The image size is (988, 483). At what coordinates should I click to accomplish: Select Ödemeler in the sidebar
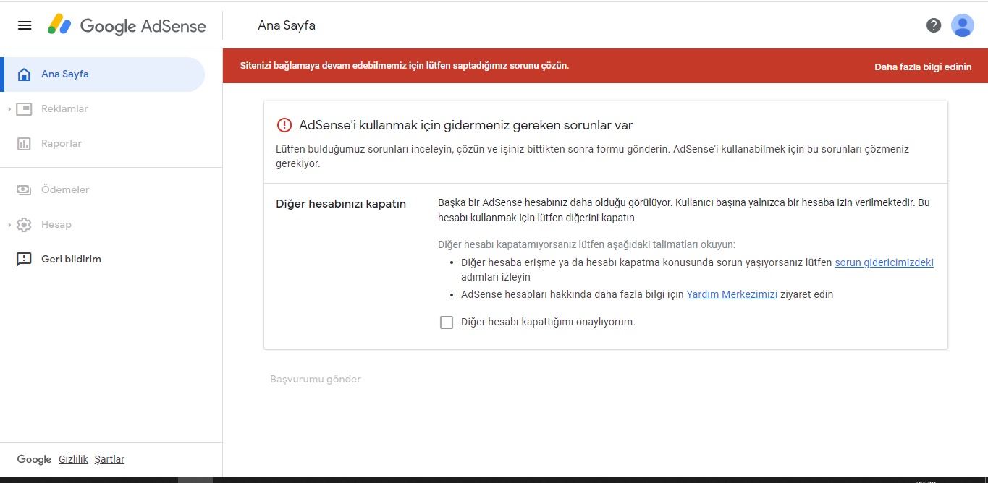tap(103, 189)
